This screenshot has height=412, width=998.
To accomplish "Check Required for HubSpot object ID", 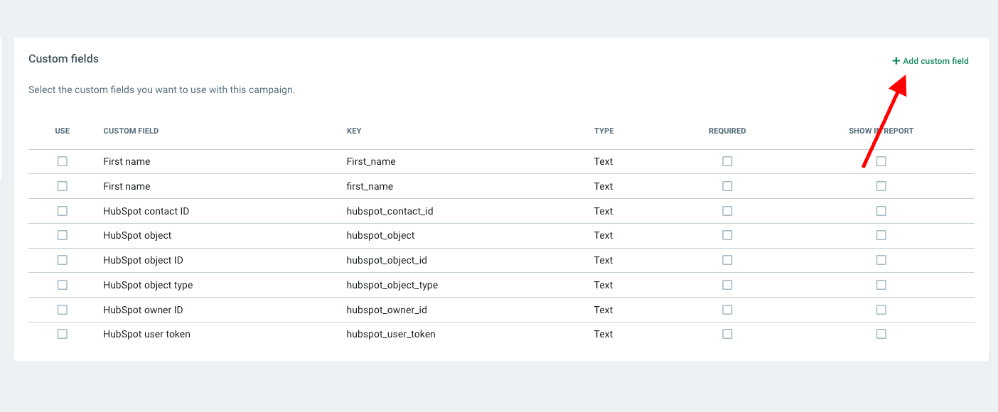I will (727, 260).
